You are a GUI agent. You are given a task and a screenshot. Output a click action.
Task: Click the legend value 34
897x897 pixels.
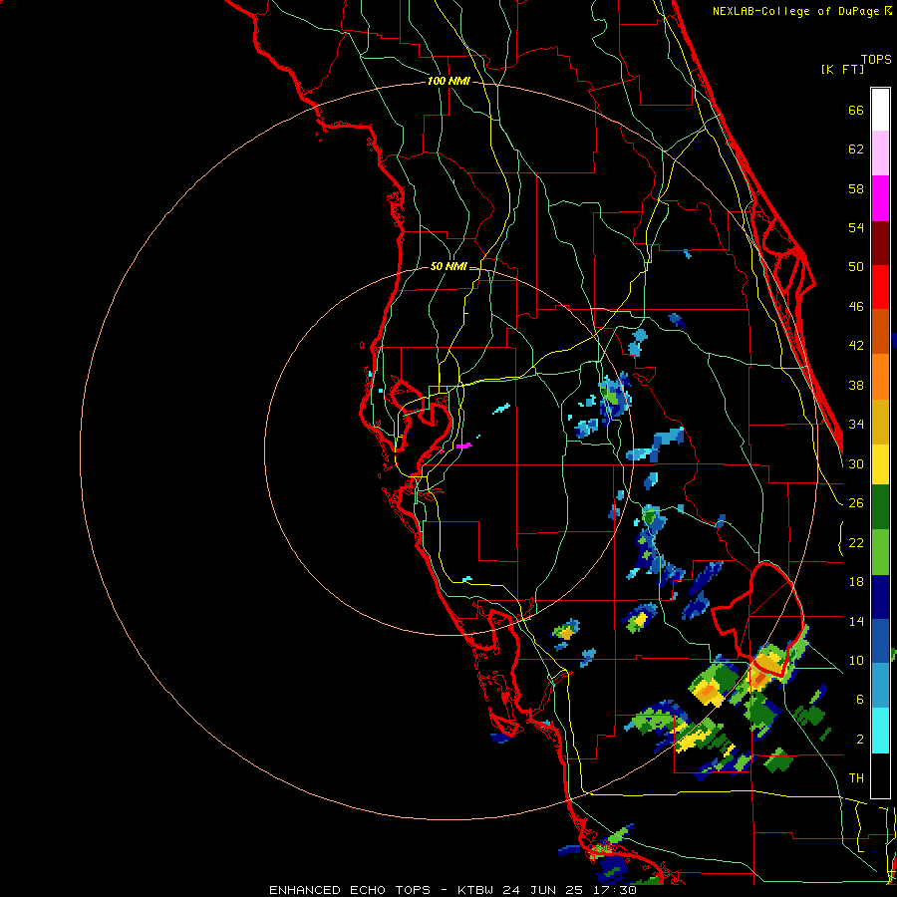(x=856, y=425)
